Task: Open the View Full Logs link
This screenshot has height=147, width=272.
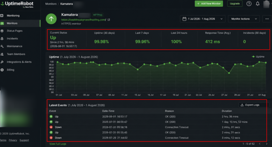Action: pyautogui.click(x=58, y=144)
